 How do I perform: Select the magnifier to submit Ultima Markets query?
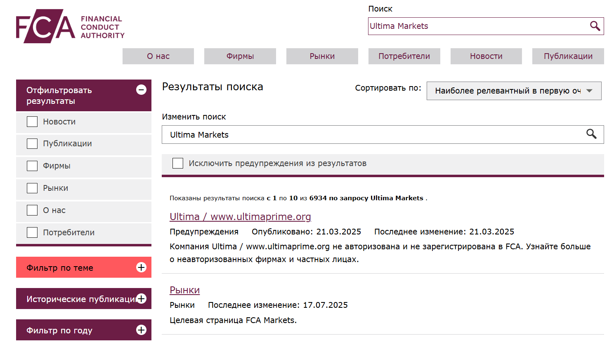pyautogui.click(x=595, y=26)
